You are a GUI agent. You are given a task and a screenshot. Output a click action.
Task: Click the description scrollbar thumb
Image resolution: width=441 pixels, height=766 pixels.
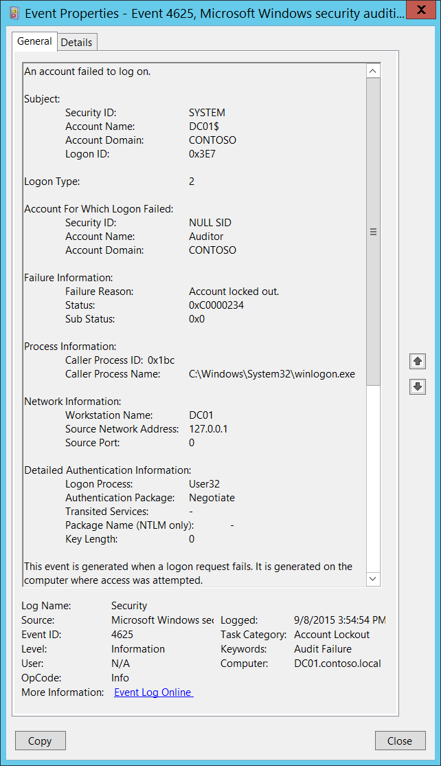373,232
